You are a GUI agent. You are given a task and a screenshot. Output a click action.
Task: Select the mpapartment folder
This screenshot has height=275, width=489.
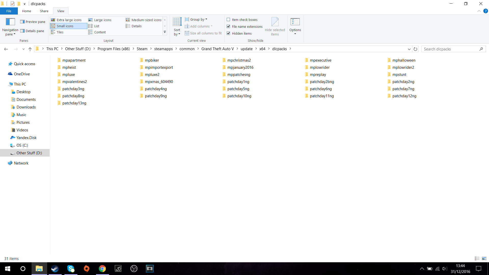[72, 60]
